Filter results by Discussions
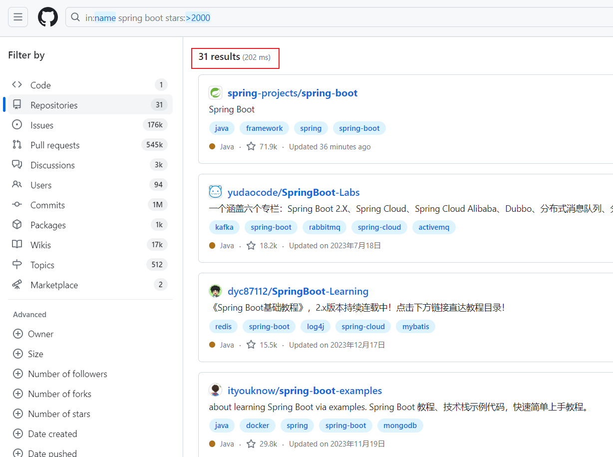The height and width of the screenshot is (457, 613). click(90, 165)
